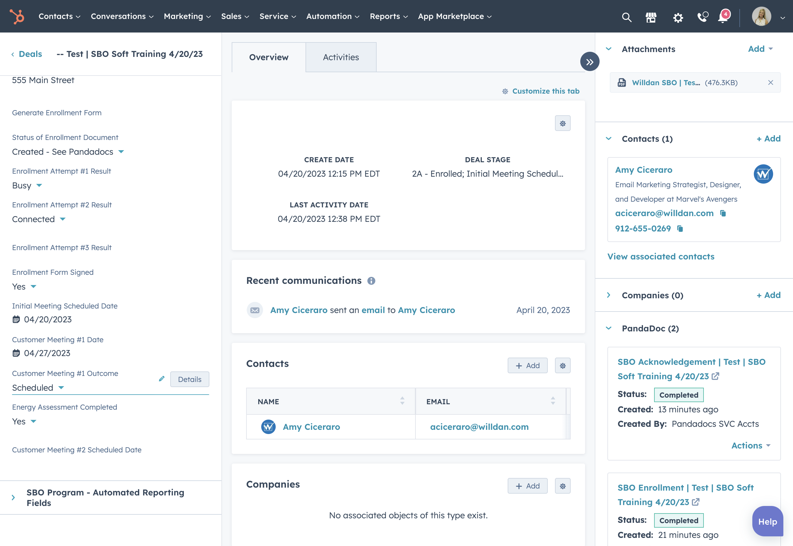Screen dimensions: 793x546
Task: Open the Contacts menu in navbar
Action: pyautogui.click(x=59, y=16)
